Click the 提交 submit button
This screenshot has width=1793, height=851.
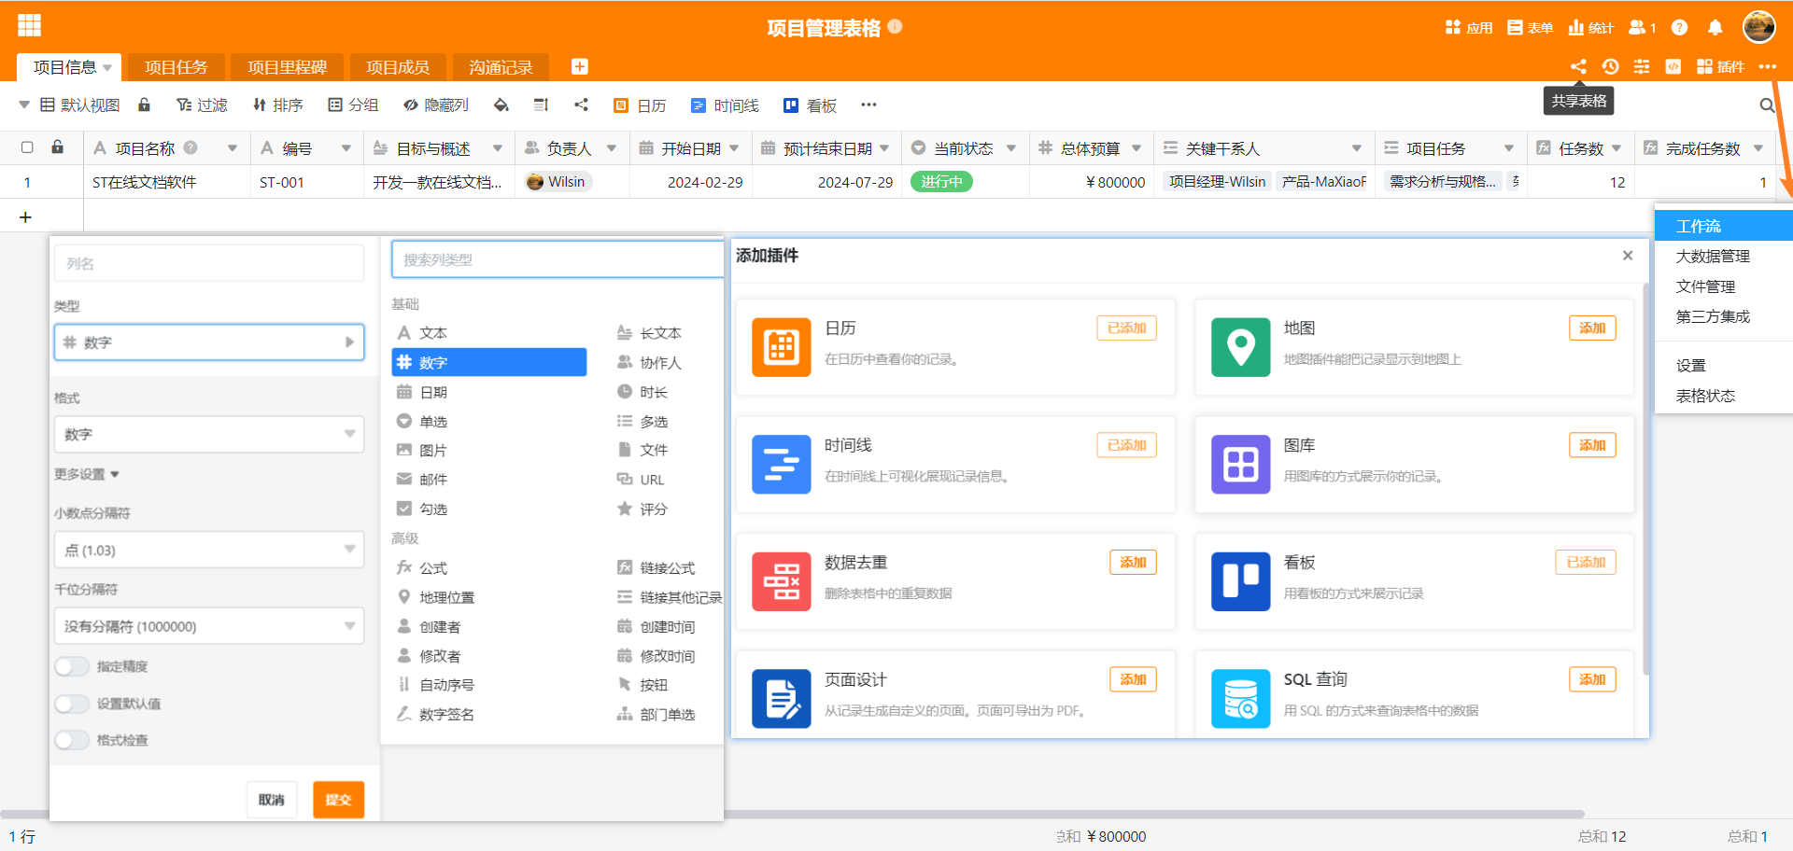pyautogui.click(x=338, y=800)
